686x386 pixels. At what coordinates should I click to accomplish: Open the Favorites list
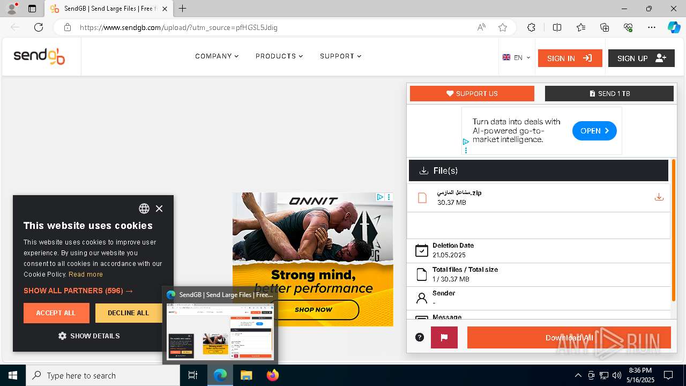581,27
